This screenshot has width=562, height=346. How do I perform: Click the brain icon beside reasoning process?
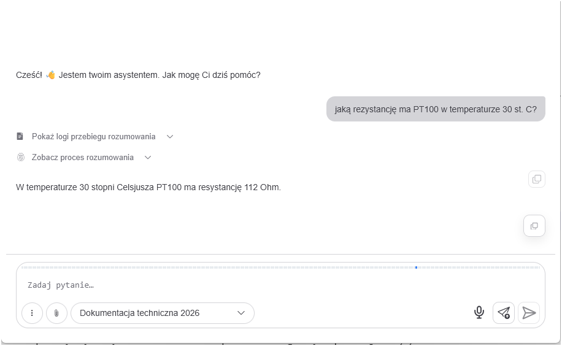21,157
